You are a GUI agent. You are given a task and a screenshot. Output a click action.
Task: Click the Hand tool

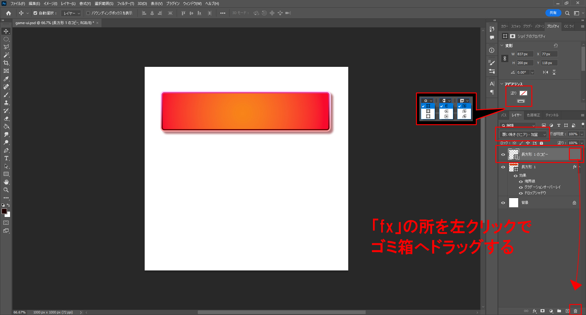click(x=6, y=182)
